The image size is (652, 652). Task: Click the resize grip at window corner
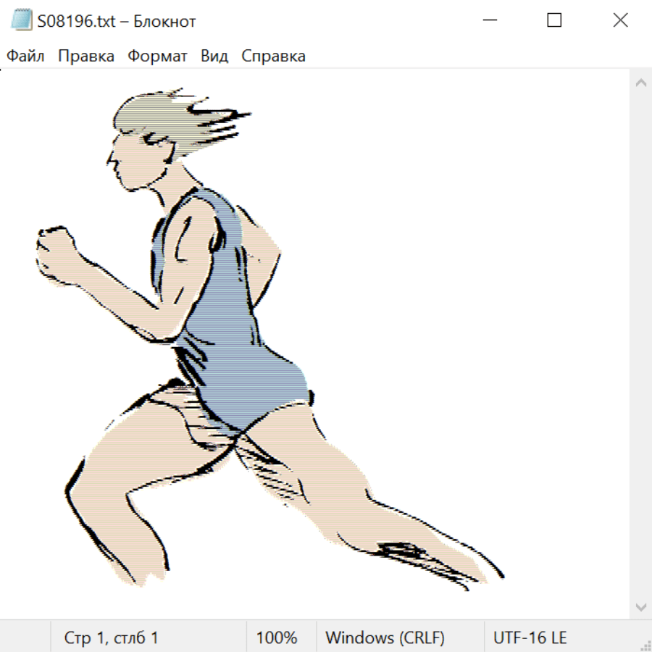tap(645, 645)
